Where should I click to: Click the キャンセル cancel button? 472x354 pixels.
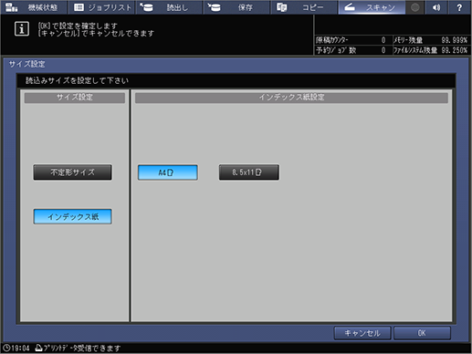pyautogui.click(x=362, y=333)
